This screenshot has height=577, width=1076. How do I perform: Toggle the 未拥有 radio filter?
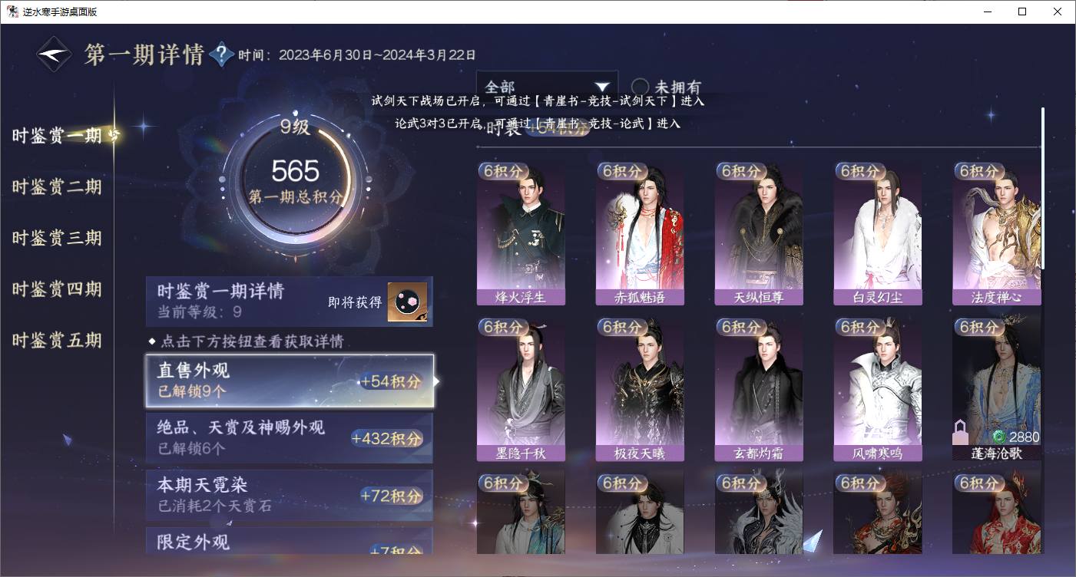(x=640, y=87)
